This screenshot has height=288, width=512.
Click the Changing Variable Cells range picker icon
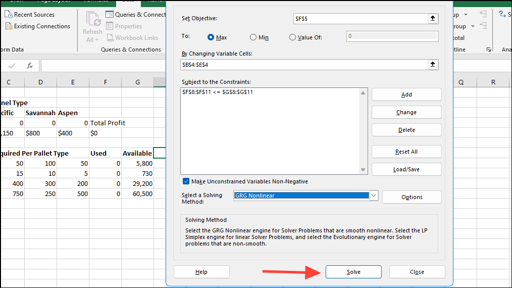coord(433,65)
